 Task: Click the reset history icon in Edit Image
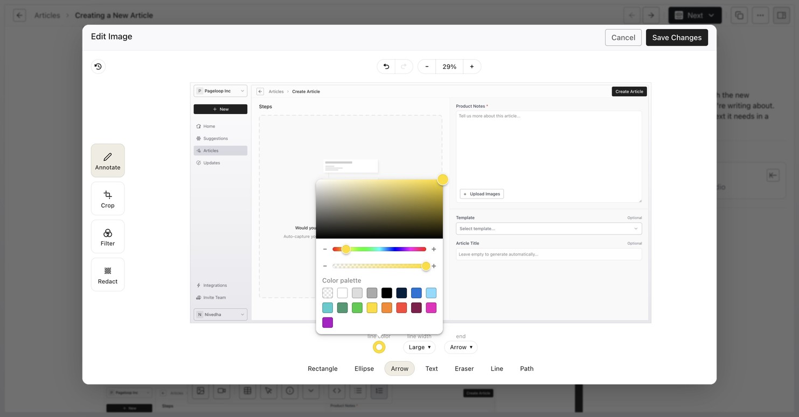point(98,67)
